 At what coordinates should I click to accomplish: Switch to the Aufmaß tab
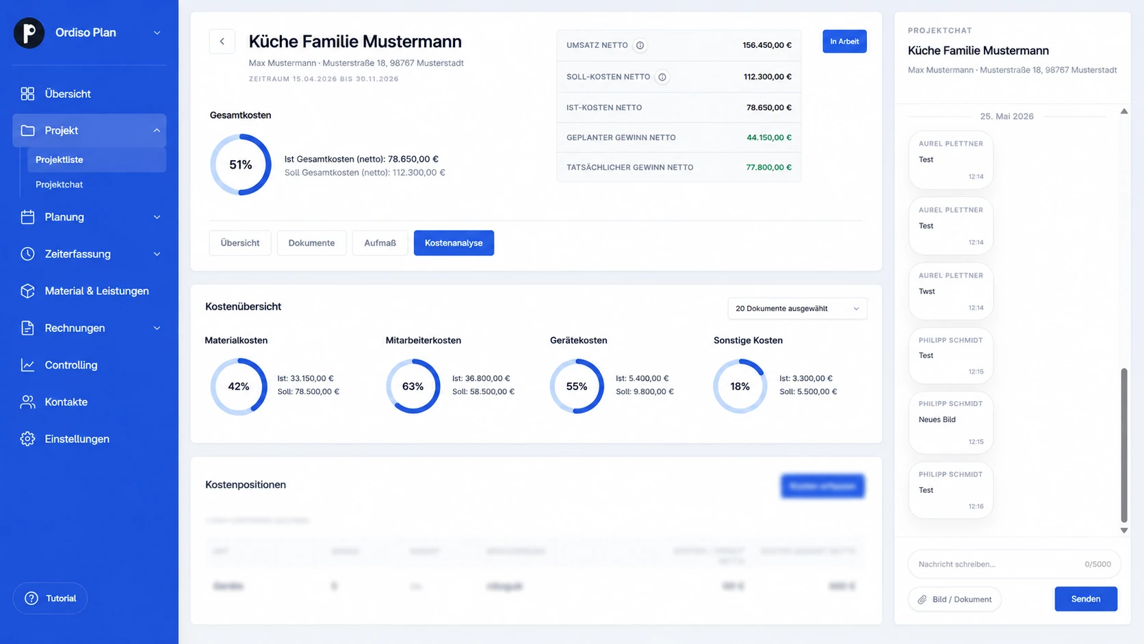(x=380, y=243)
